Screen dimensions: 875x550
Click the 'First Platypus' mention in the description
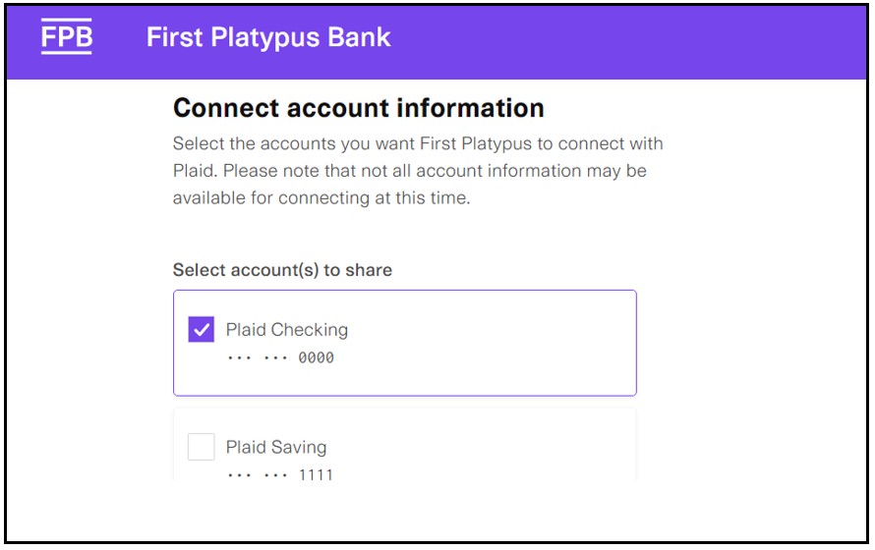[476, 143]
